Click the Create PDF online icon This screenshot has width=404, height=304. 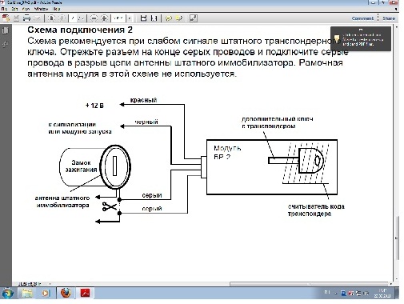tap(6, 18)
